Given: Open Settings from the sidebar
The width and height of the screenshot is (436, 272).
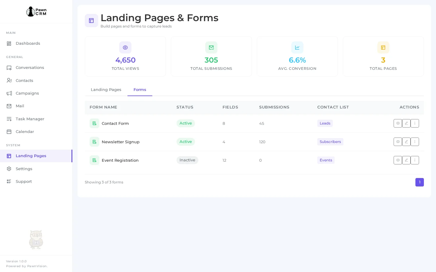Looking at the screenshot, I should coord(24,169).
